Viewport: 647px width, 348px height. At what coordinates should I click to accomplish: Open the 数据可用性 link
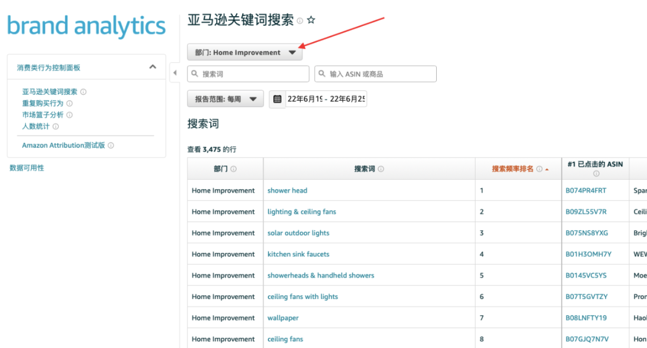[27, 168]
